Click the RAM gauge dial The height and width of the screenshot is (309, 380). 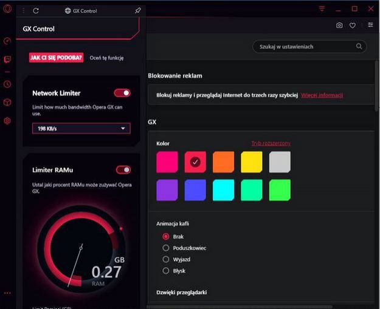pyautogui.click(x=81, y=250)
